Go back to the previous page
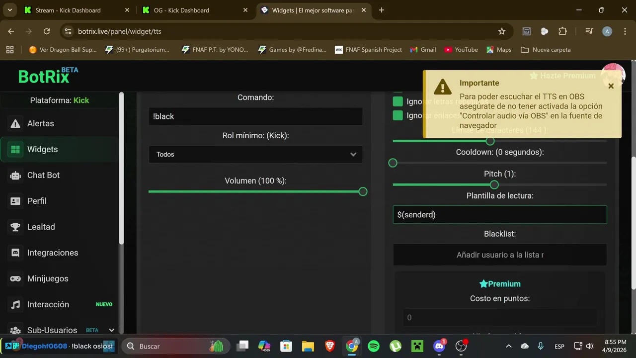Image resolution: width=636 pixels, height=358 pixels. point(11,31)
